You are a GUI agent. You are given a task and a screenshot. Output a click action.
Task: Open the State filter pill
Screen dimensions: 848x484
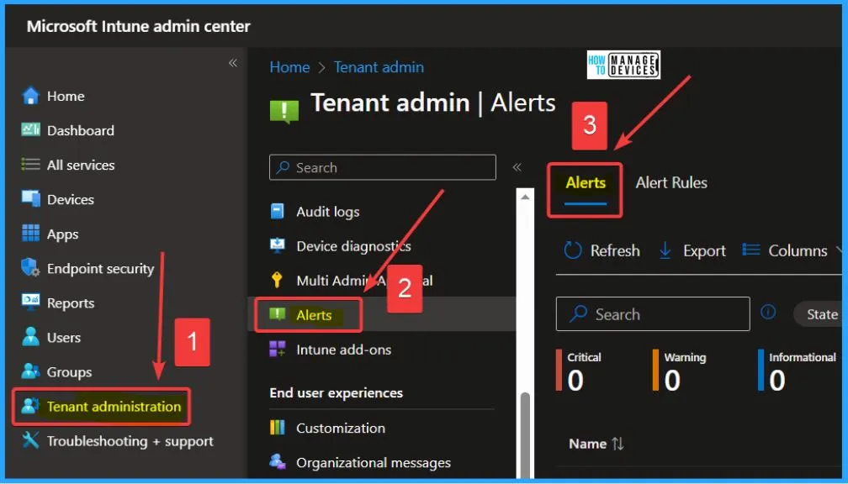(x=820, y=314)
